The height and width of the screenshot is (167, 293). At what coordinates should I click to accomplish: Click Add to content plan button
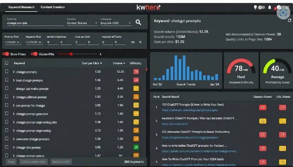click(34, 161)
